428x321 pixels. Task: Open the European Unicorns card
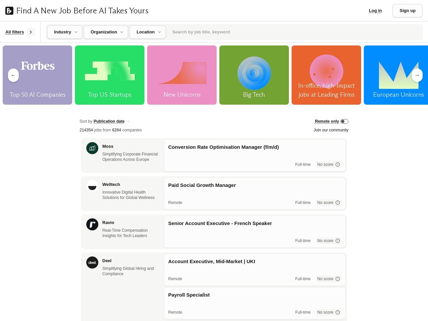click(x=396, y=75)
